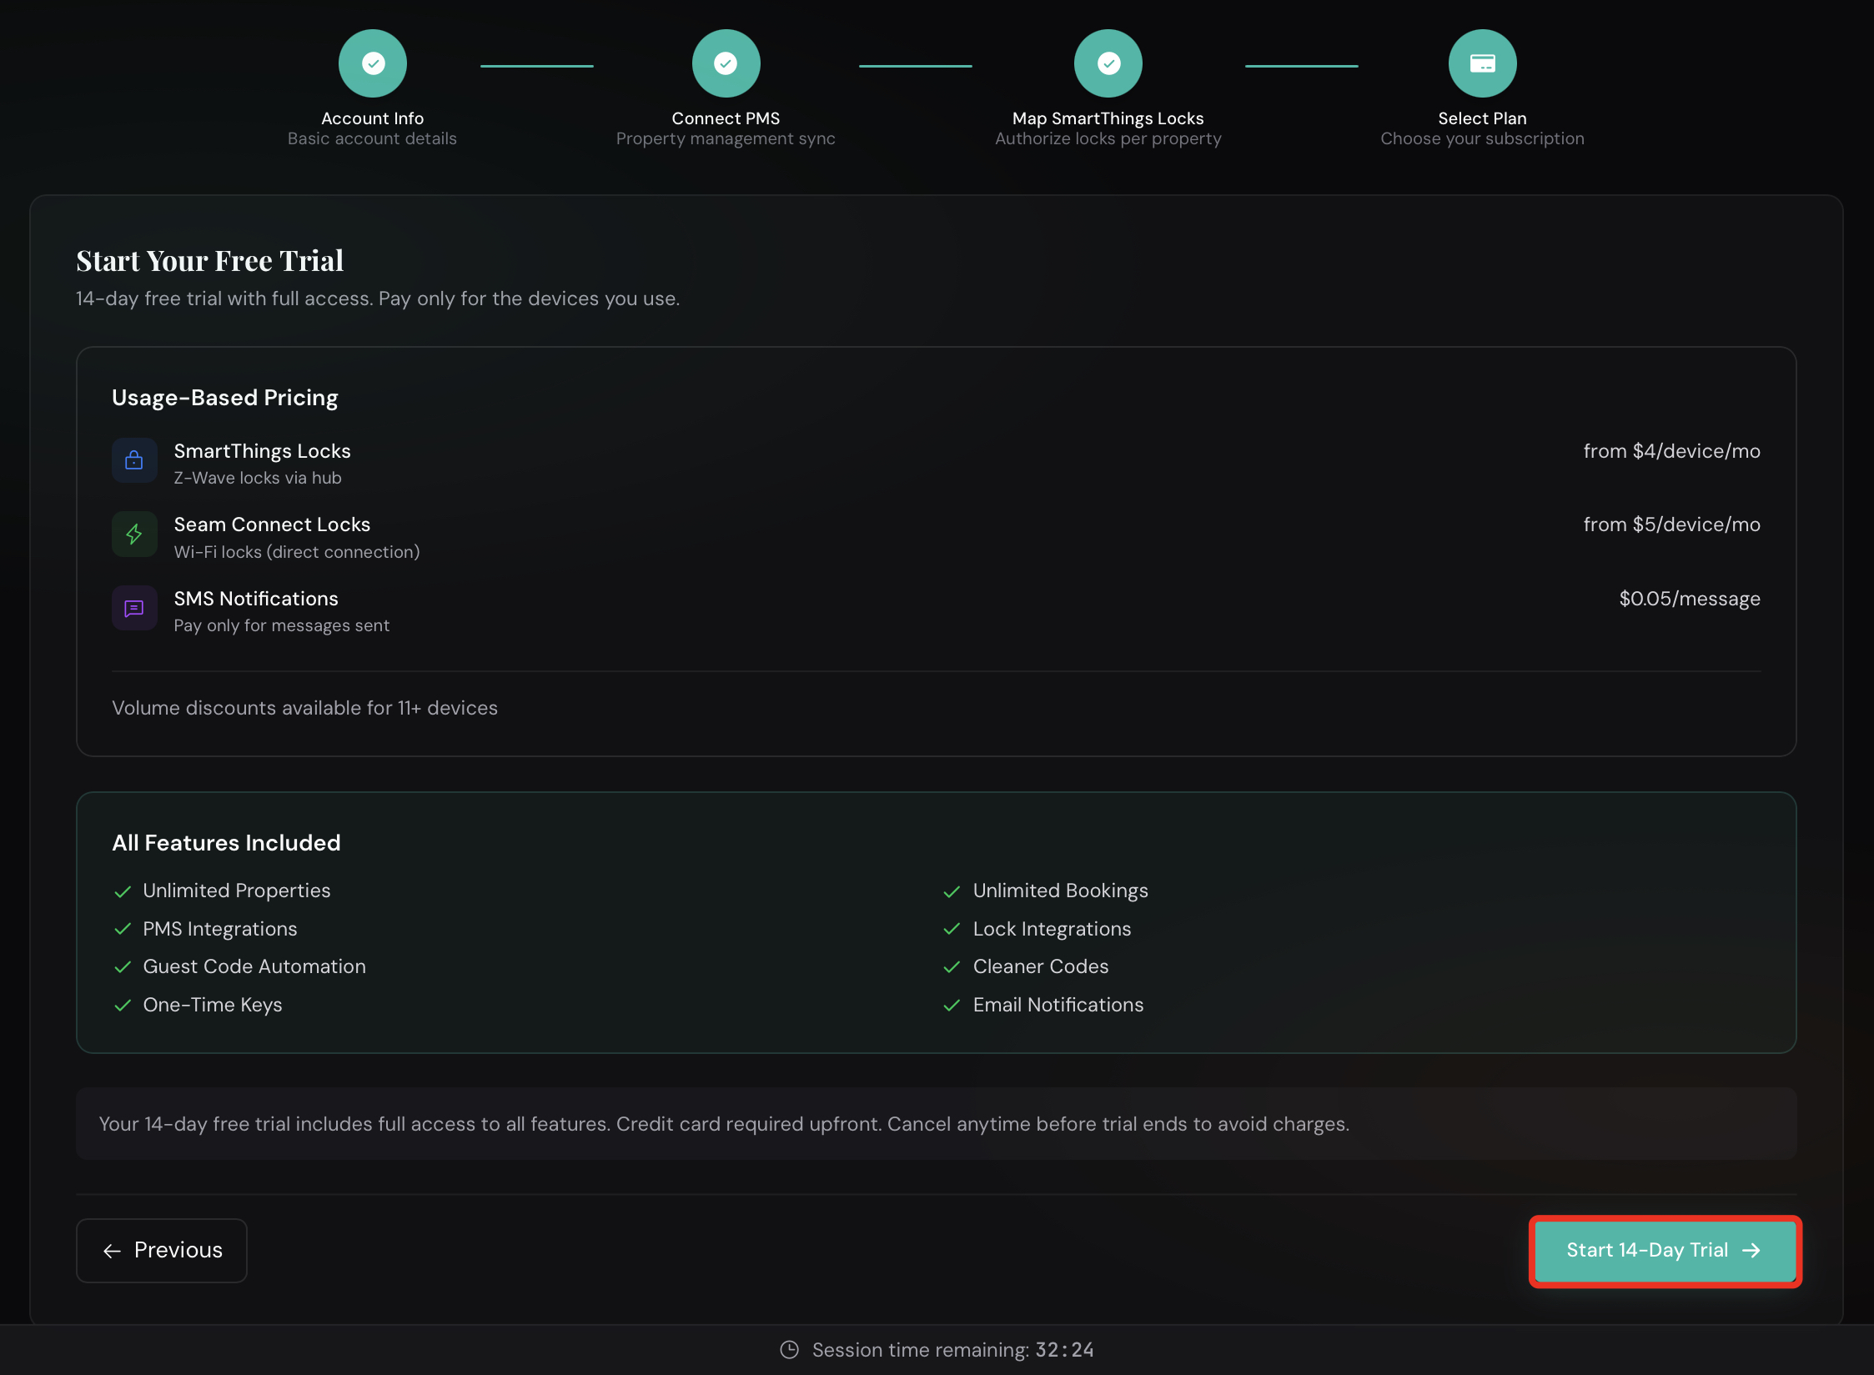Click the 'All Features Included' heading
The height and width of the screenshot is (1375, 1874).
pos(226,843)
